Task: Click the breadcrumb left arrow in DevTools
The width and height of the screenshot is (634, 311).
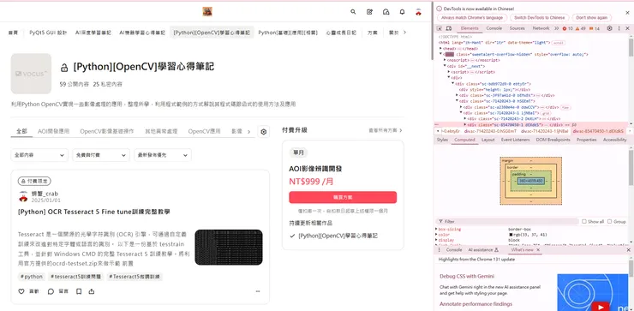Action: pos(438,131)
